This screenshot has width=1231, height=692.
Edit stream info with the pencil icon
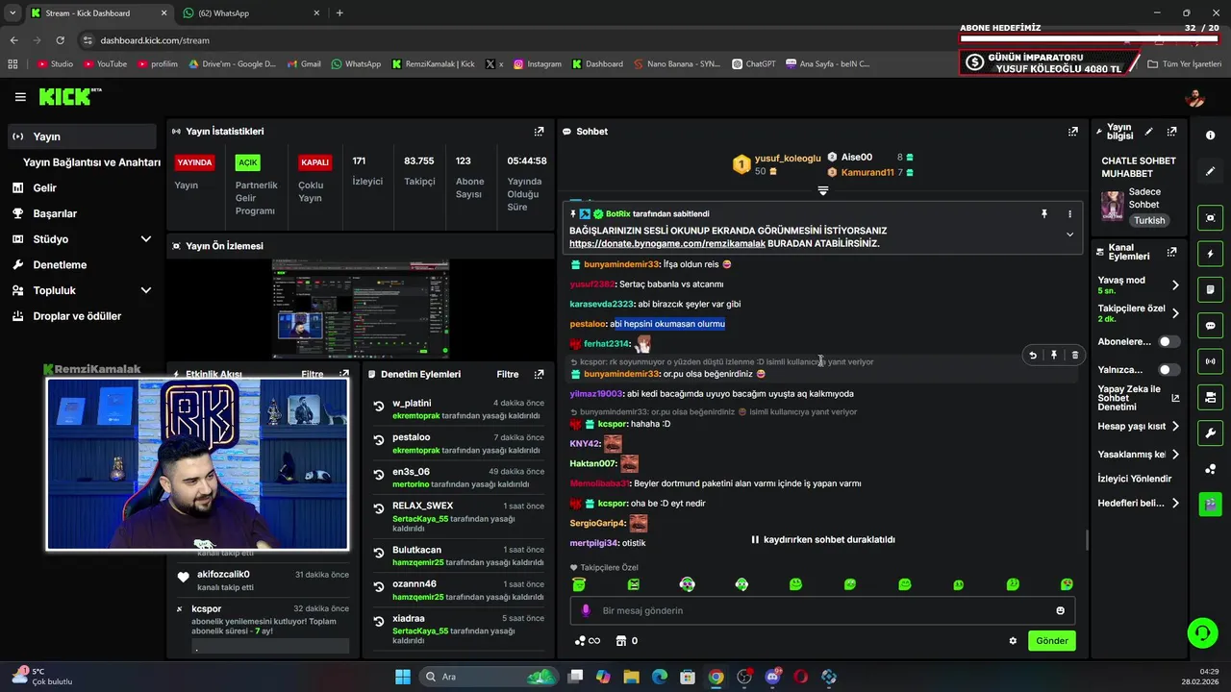[x=1148, y=132]
